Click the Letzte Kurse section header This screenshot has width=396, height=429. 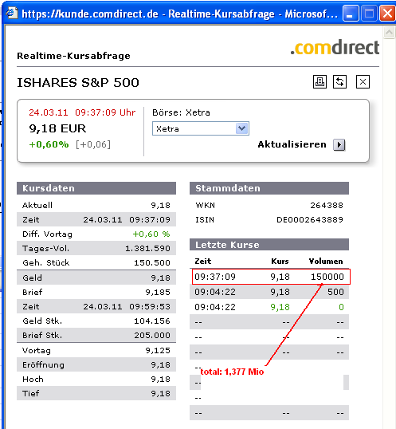(x=269, y=245)
